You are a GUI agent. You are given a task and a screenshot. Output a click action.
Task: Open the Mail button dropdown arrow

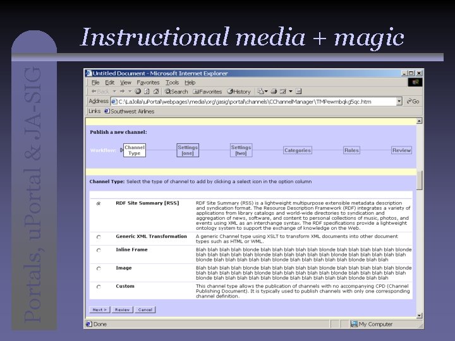click(266, 92)
